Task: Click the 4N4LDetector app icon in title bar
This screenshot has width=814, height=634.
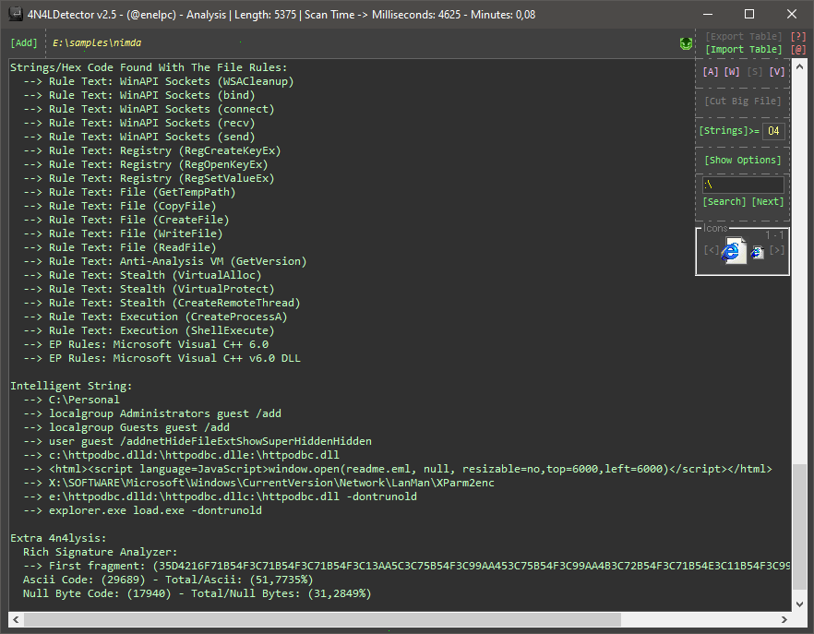Action: pyautogui.click(x=16, y=14)
